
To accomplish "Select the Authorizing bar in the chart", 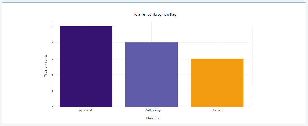I will (152, 75).
